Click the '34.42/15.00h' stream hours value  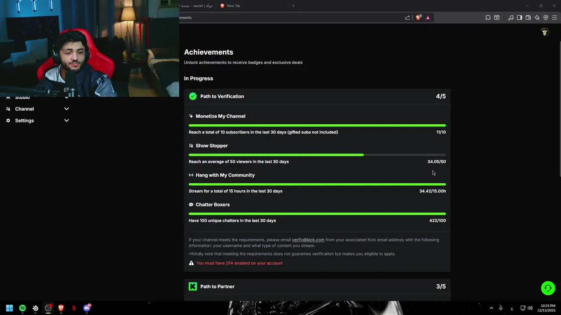[433, 191]
